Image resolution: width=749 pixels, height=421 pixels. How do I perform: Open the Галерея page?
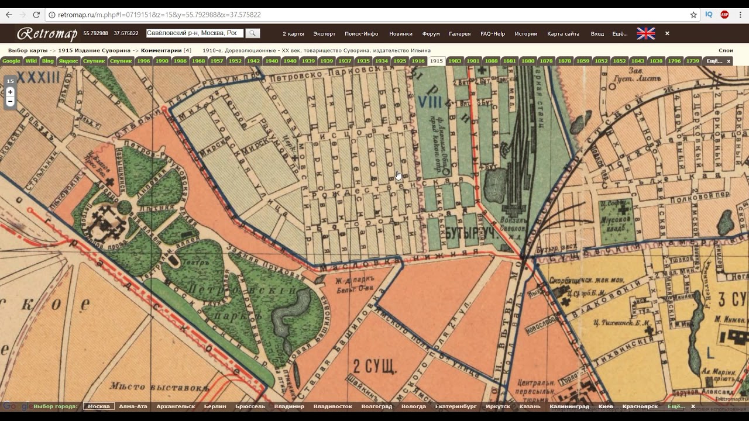[x=459, y=34]
